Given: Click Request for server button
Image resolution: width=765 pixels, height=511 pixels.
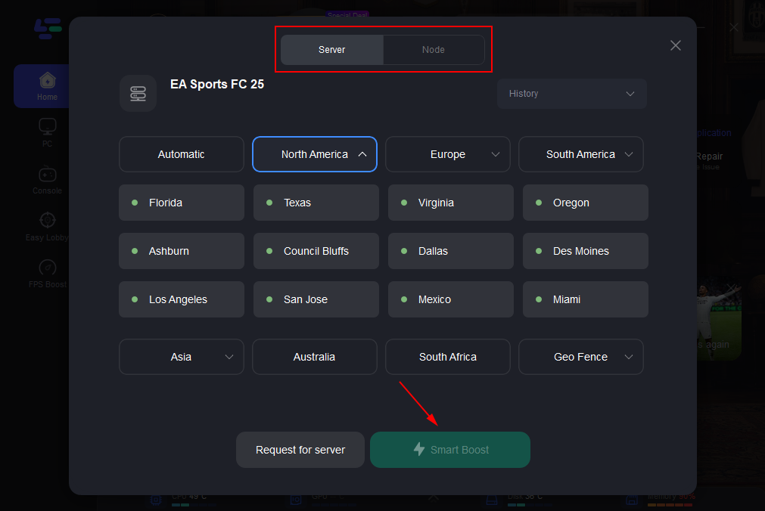Looking at the screenshot, I should [300, 450].
